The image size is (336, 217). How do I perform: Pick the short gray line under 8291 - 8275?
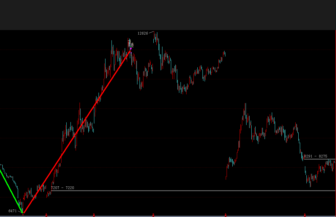[319, 159]
